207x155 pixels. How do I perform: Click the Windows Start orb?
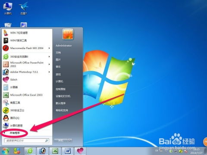point(6,151)
